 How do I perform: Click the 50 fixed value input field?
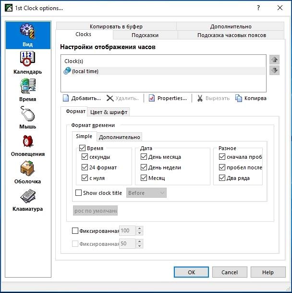point(127,243)
